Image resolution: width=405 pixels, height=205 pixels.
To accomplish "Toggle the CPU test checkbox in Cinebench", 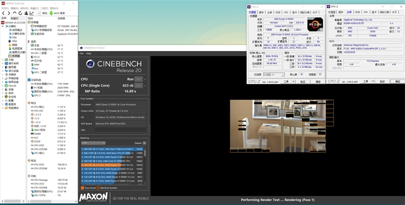I will (145, 79).
